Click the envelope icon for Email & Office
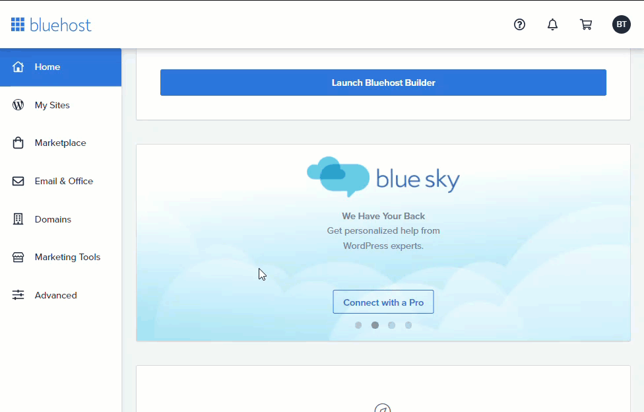Image resolution: width=644 pixels, height=412 pixels. click(18, 181)
